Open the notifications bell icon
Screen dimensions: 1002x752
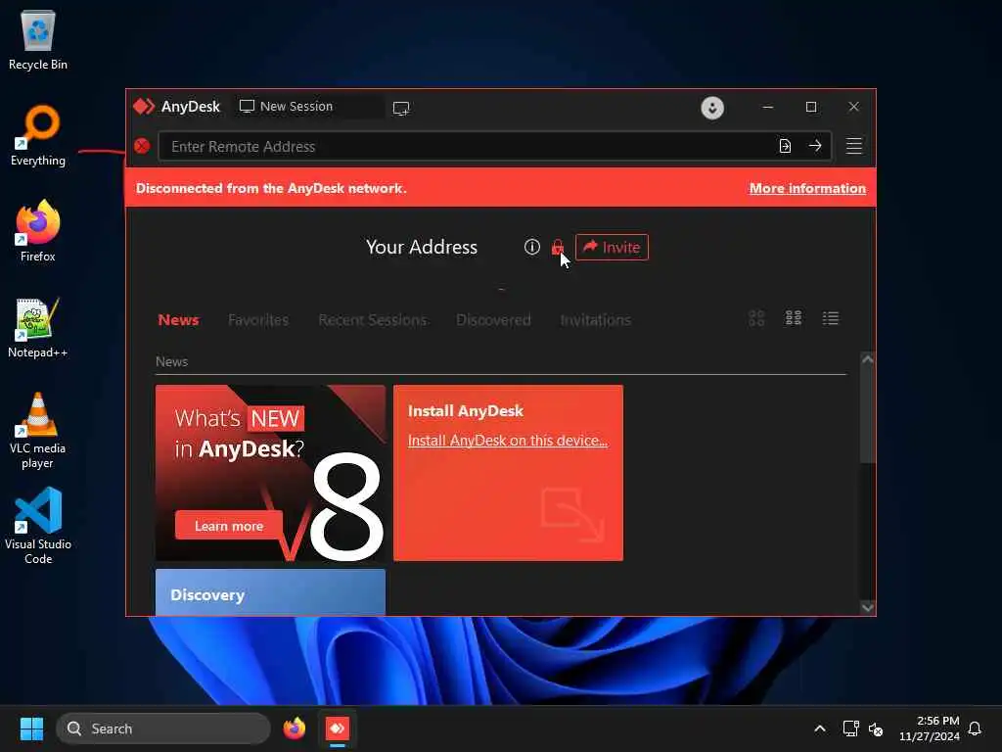[976, 728]
